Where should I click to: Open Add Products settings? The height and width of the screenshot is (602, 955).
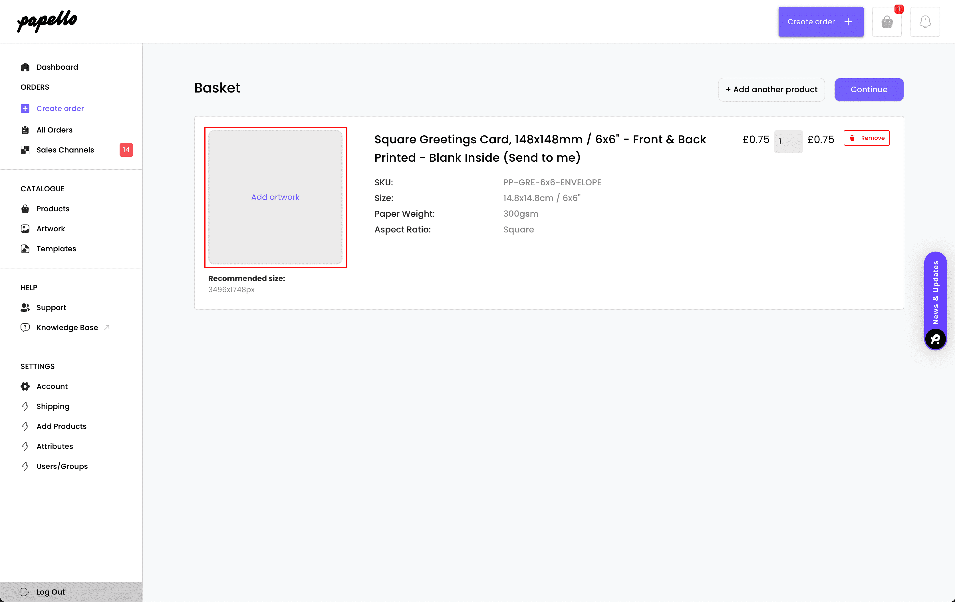[x=61, y=426]
